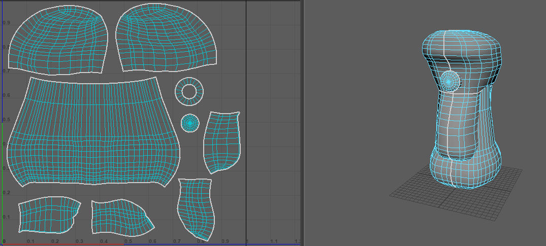Click the bottom-left corner UV shell
Viewport: 546px width, 246px height.
click(48, 215)
